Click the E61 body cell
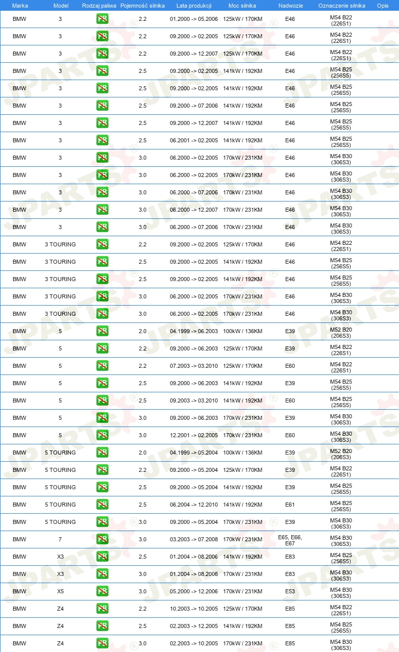The width and height of the screenshot is (399, 652). coord(290,505)
